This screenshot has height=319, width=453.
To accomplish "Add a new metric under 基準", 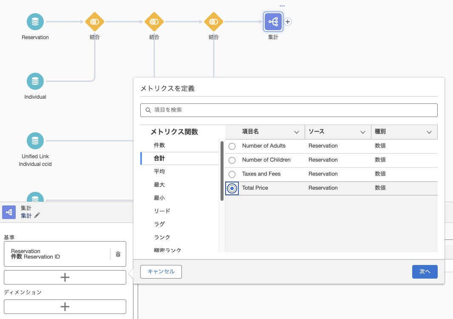I will coord(65,277).
